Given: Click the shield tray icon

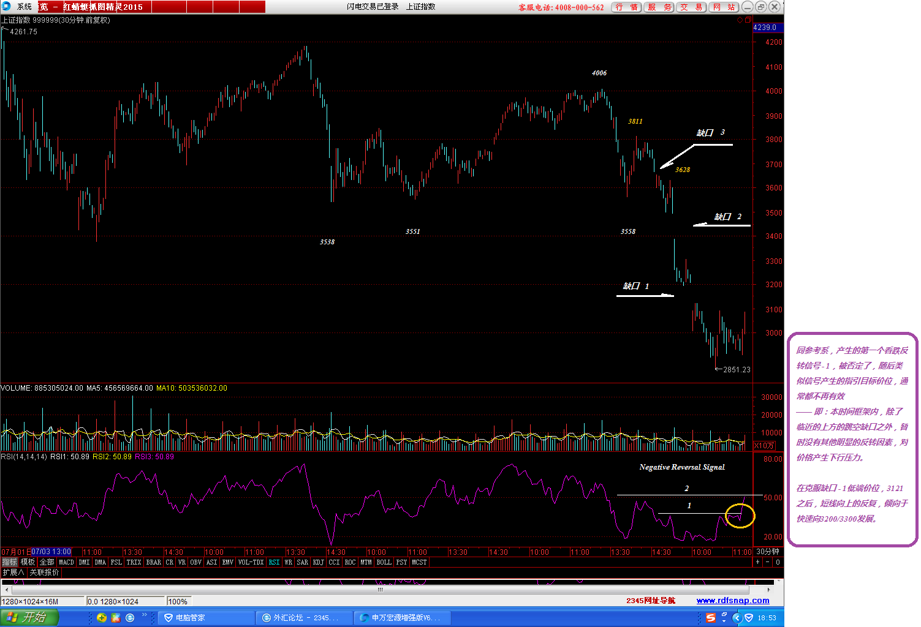Looking at the screenshot, I should coord(749,618).
